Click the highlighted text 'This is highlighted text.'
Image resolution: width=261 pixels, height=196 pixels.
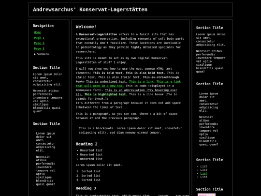tap(106, 94)
